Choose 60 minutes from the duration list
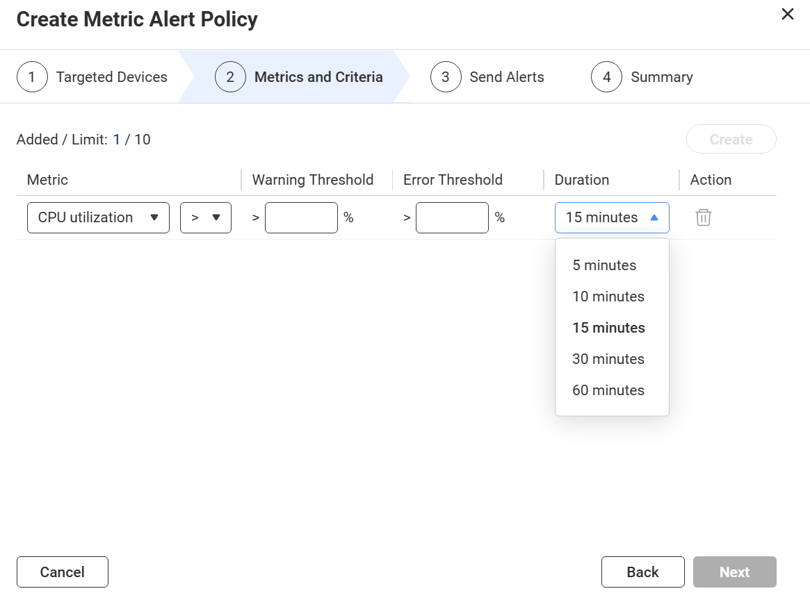Screen dimensions: 810x607 (x=608, y=390)
